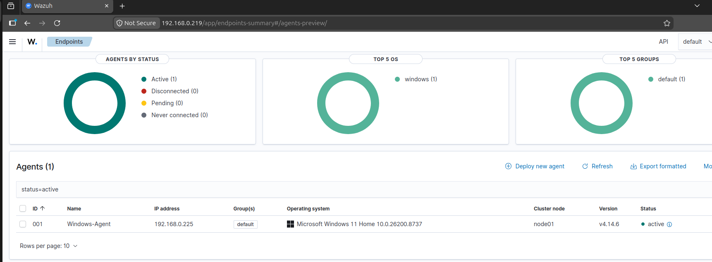Image resolution: width=712 pixels, height=262 pixels.
Task: Open the default API selector dropdown
Action: tap(696, 42)
